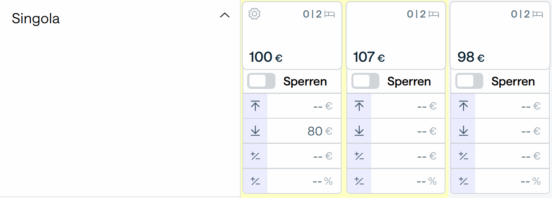Image resolution: width=552 pixels, height=198 pixels.
Task: Select the Singola room type row
Action: click(120, 18)
